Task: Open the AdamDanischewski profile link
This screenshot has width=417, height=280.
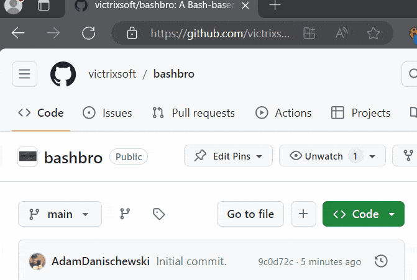Action: (x=101, y=261)
